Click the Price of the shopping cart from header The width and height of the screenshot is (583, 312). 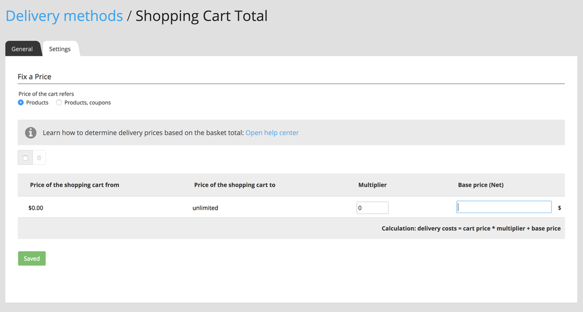75,185
